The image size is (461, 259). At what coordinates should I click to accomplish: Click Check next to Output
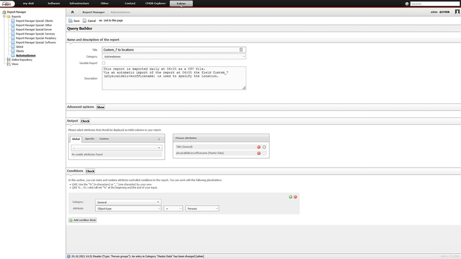click(85, 121)
